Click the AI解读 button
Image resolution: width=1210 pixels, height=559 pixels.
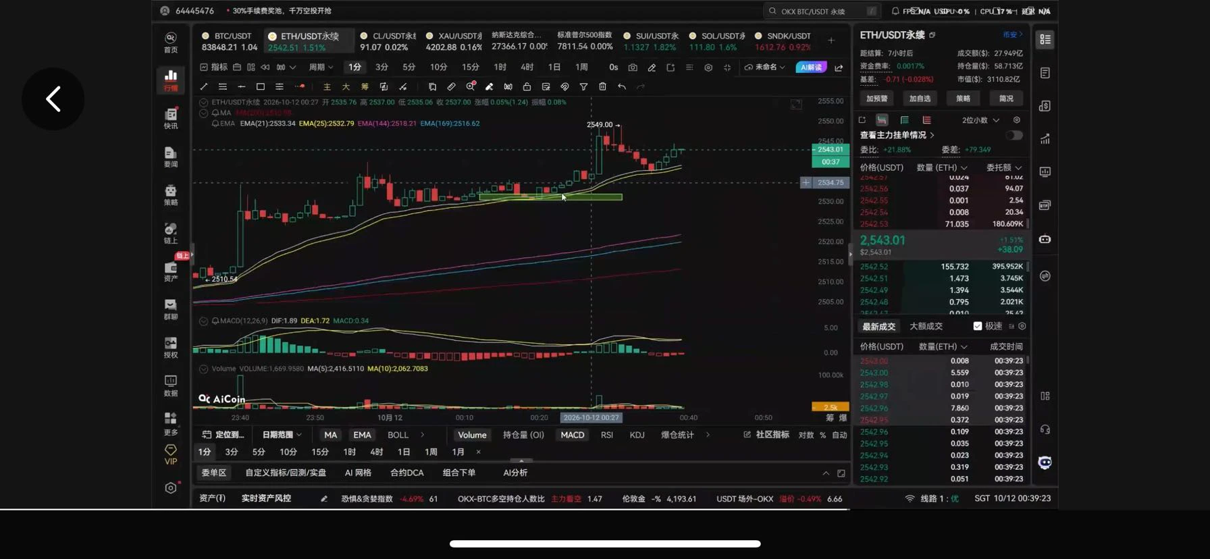(811, 68)
